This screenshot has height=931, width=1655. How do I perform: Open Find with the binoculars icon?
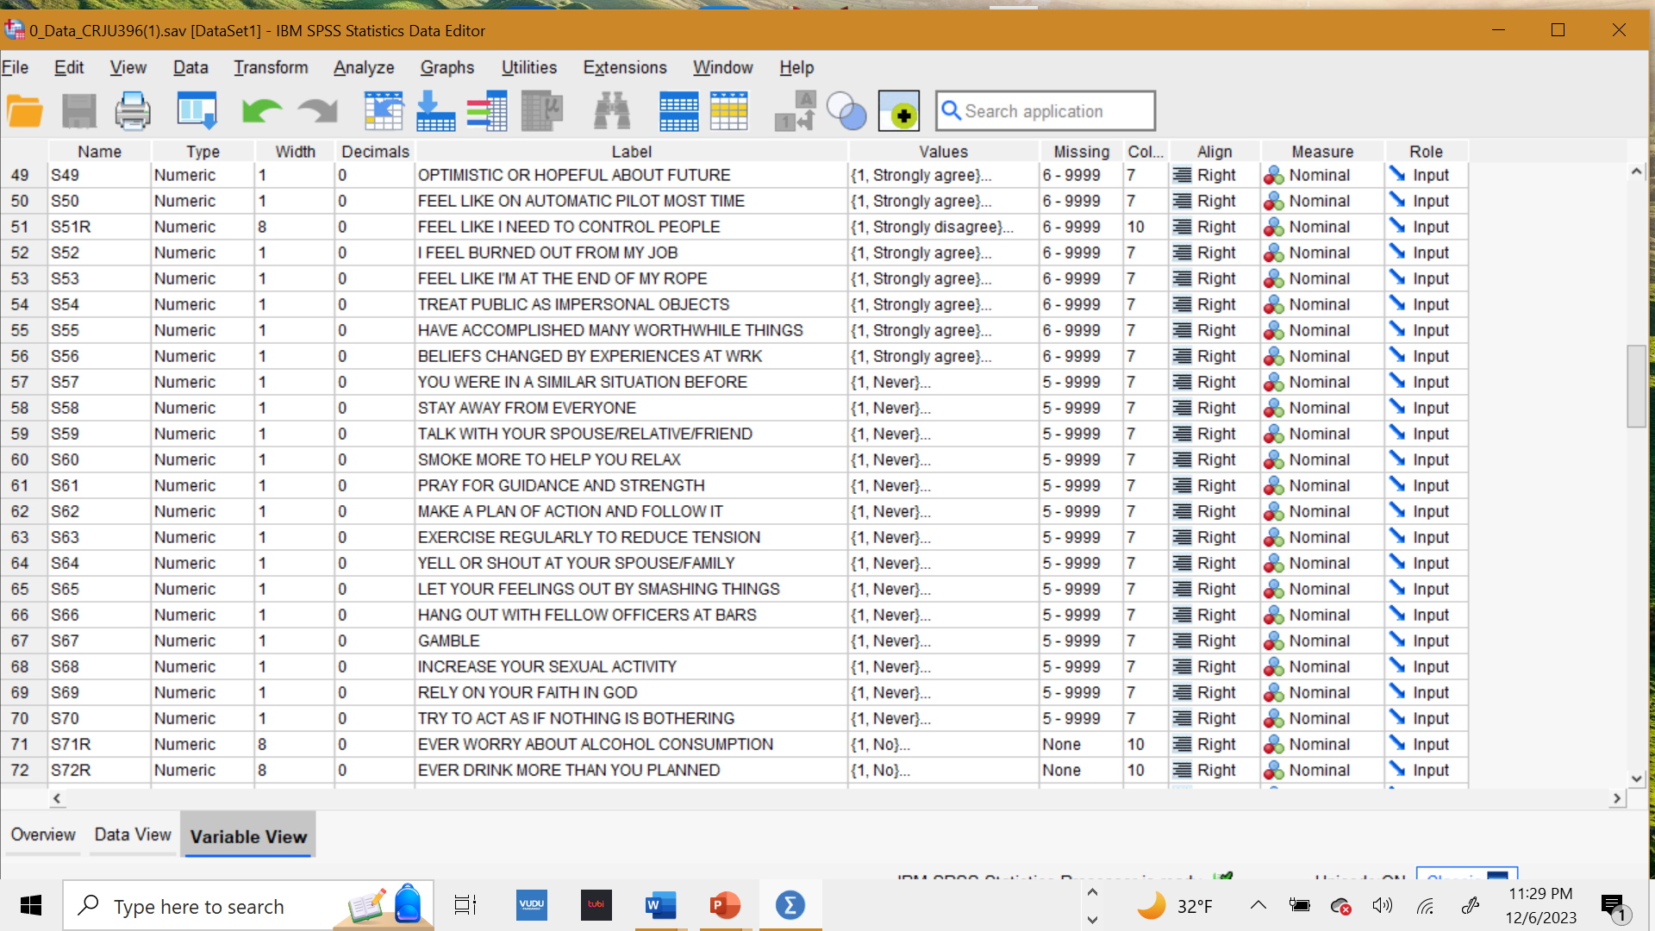(x=612, y=111)
